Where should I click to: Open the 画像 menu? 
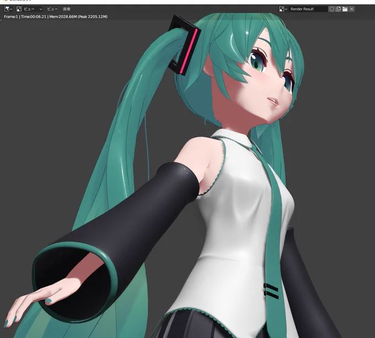67,9
